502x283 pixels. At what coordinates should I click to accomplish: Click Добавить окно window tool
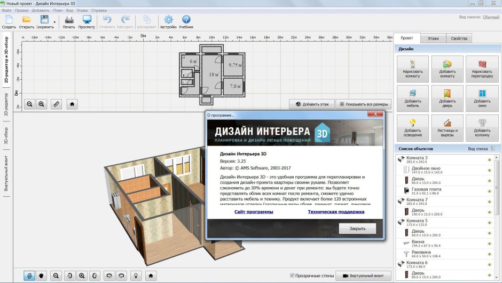(x=482, y=98)
